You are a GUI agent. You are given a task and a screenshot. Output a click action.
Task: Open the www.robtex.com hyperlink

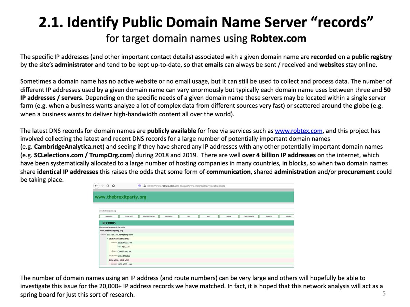[299, 131]
